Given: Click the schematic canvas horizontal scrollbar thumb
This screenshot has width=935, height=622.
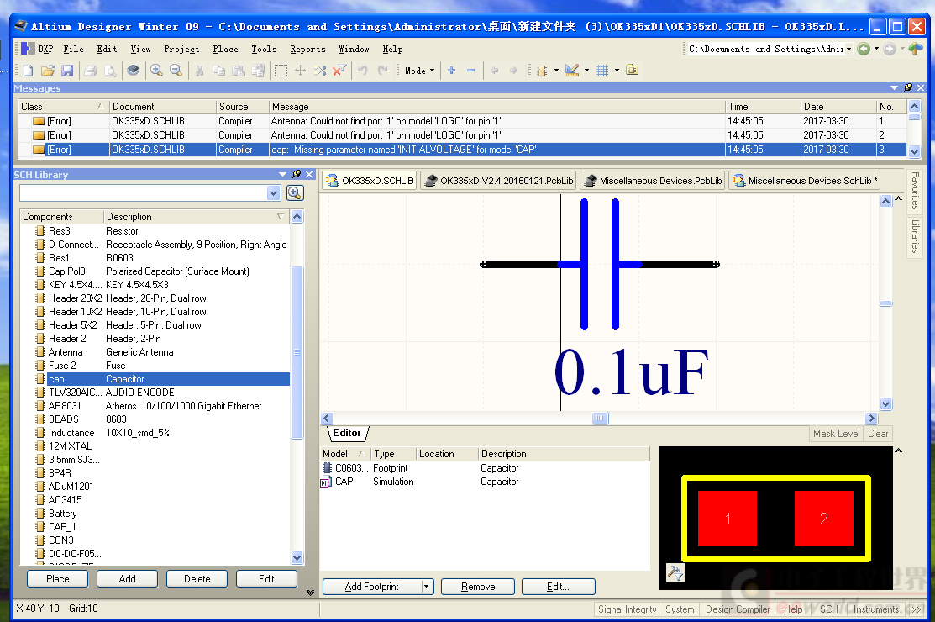Looking at the screenshot, I should [x=600, y=418].
